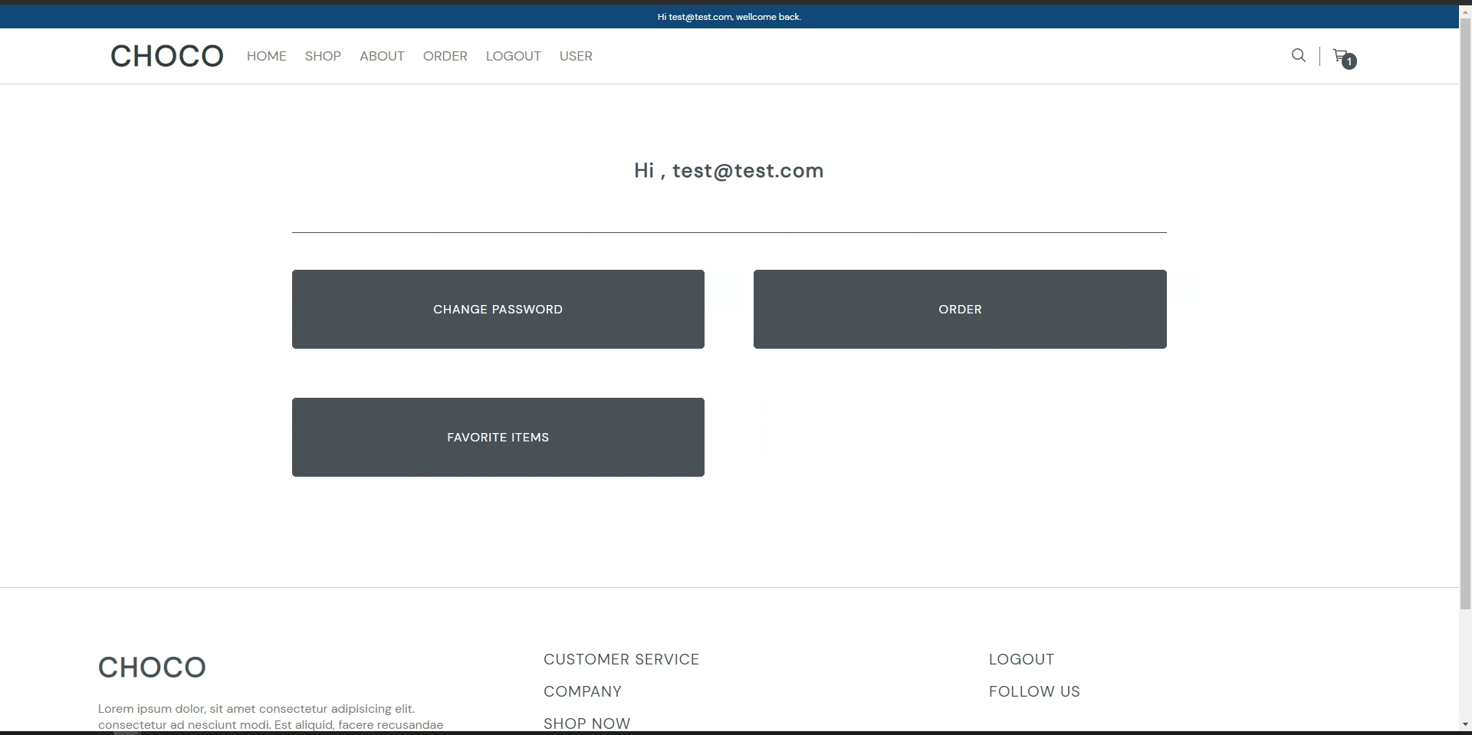Click the CHOCO logo in header
This screenshot has height=735, width=1472.
point(167,56)
